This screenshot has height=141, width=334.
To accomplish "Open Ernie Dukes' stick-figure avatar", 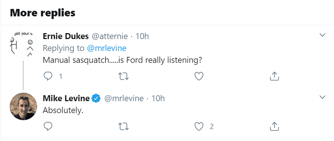I will point(23,45).
